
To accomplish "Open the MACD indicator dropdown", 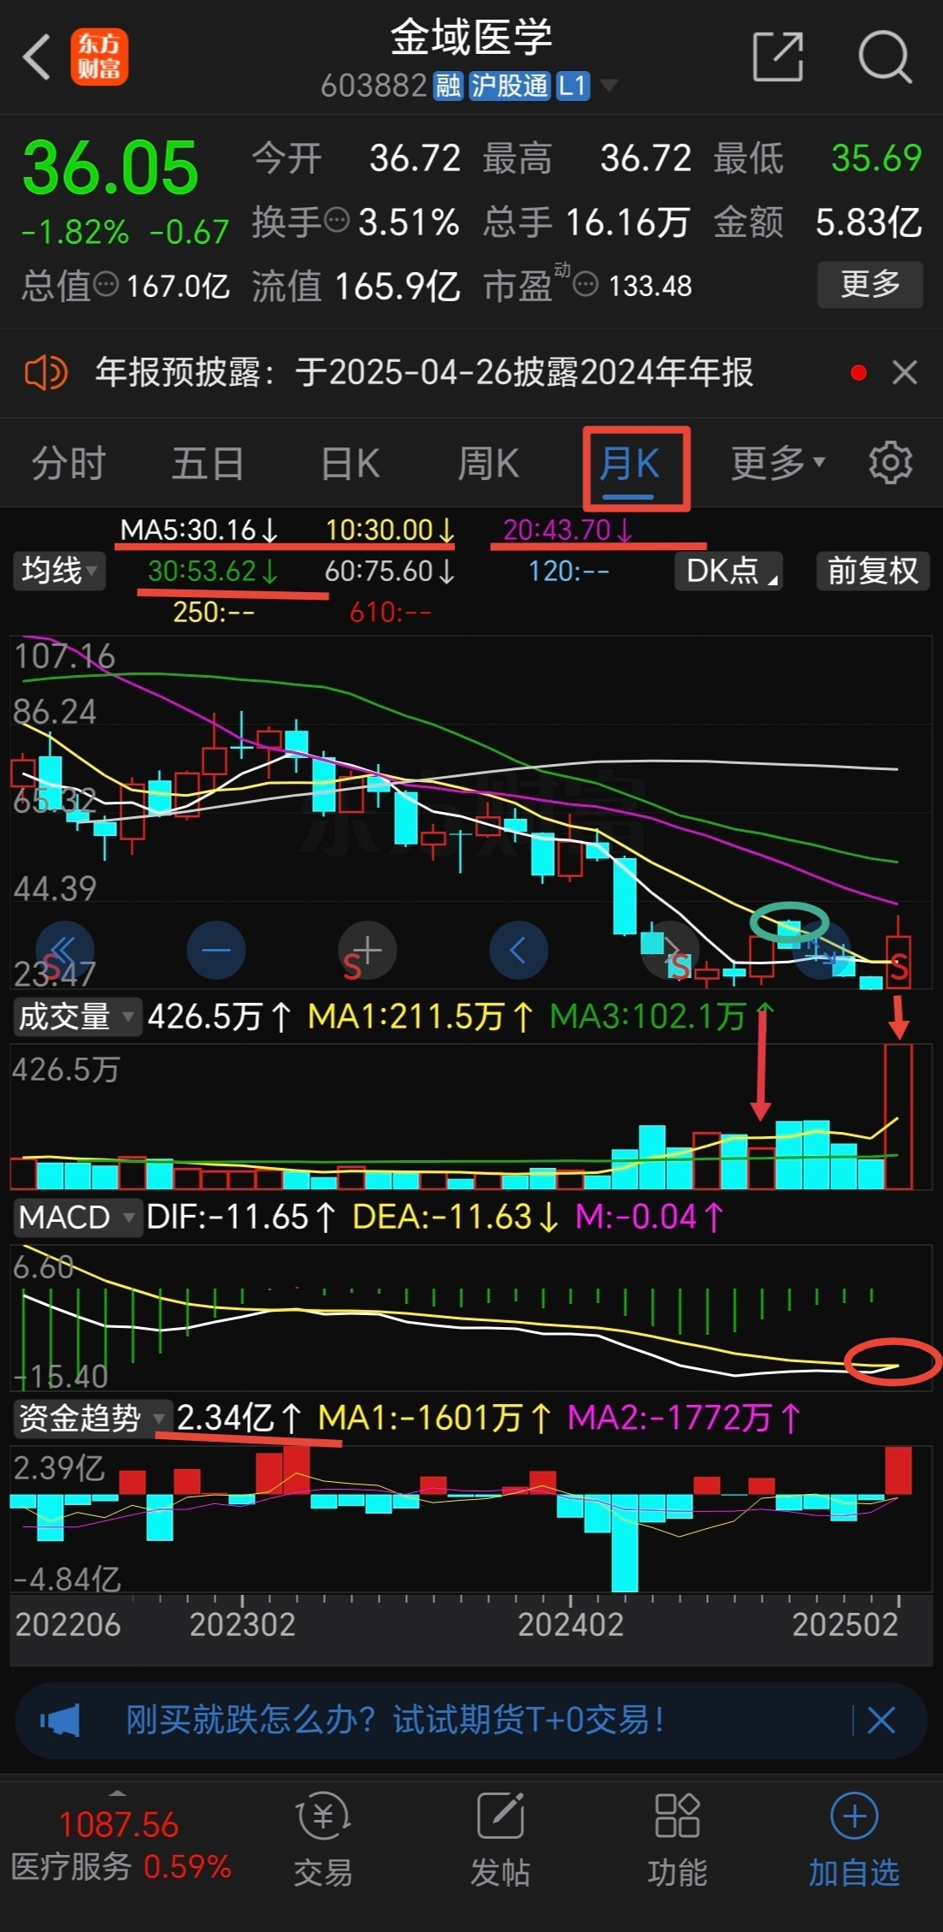I will point(76,1218).
